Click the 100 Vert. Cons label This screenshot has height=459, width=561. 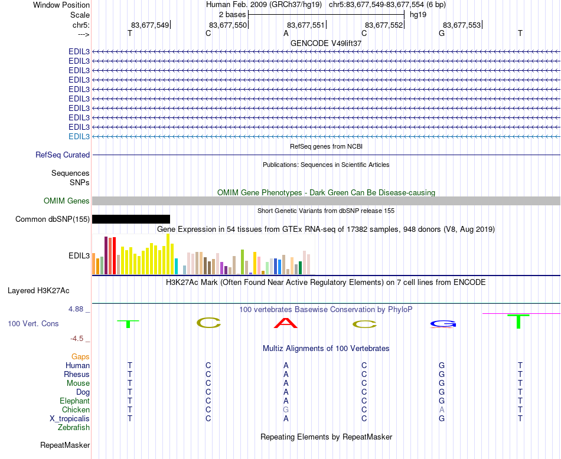33,323
